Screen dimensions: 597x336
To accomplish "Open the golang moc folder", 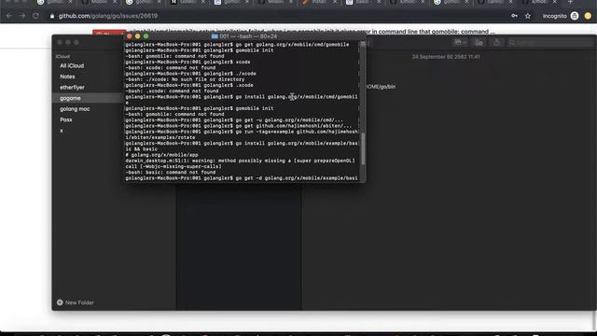I will (x=75, y=109).
